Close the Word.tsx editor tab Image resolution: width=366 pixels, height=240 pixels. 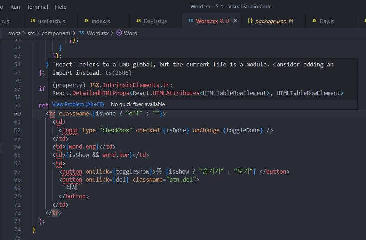coord(235,21)
